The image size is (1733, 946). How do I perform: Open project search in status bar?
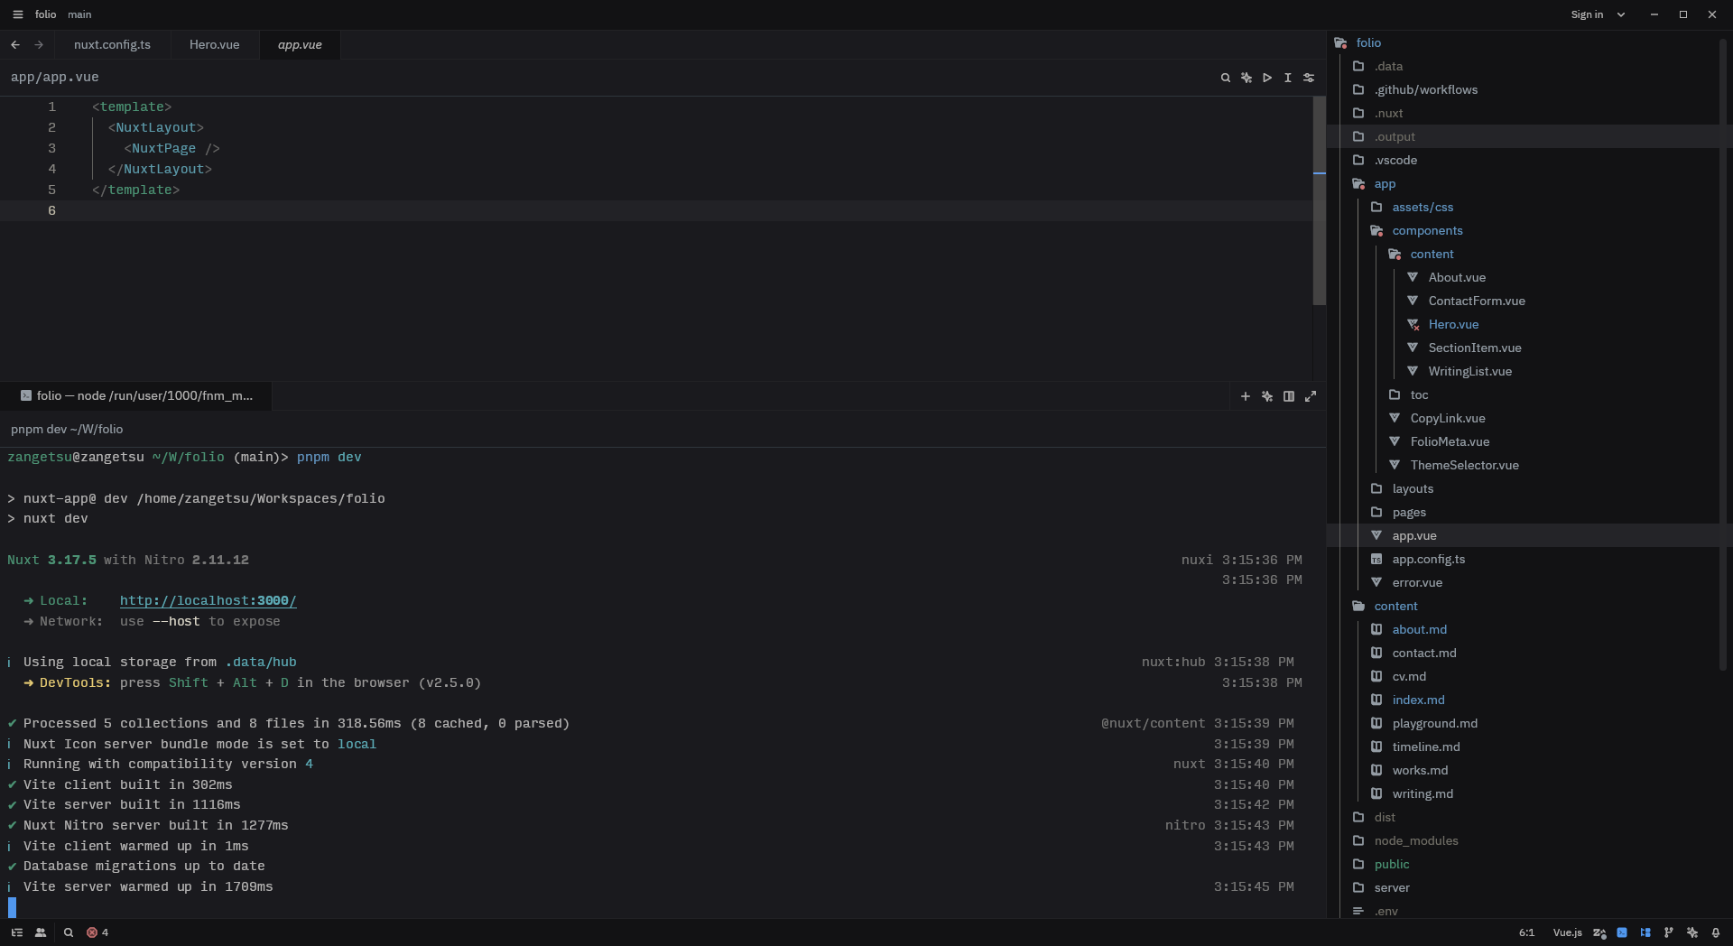(69, 932)
